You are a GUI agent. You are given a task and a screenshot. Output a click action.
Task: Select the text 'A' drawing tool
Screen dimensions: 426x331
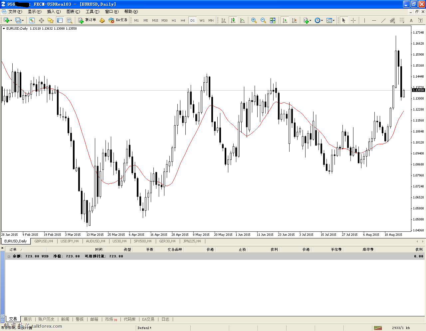pyautogui.click(x=411, y=20)
